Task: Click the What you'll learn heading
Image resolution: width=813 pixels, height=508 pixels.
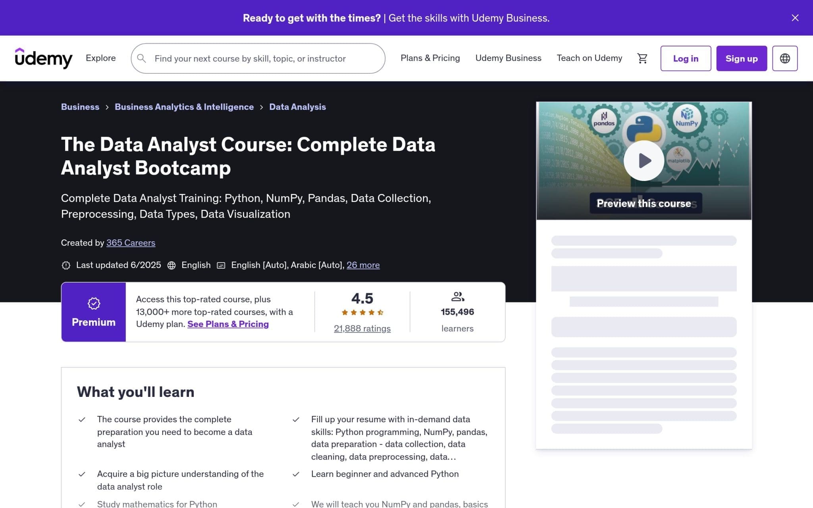Action: click(136, 392)
